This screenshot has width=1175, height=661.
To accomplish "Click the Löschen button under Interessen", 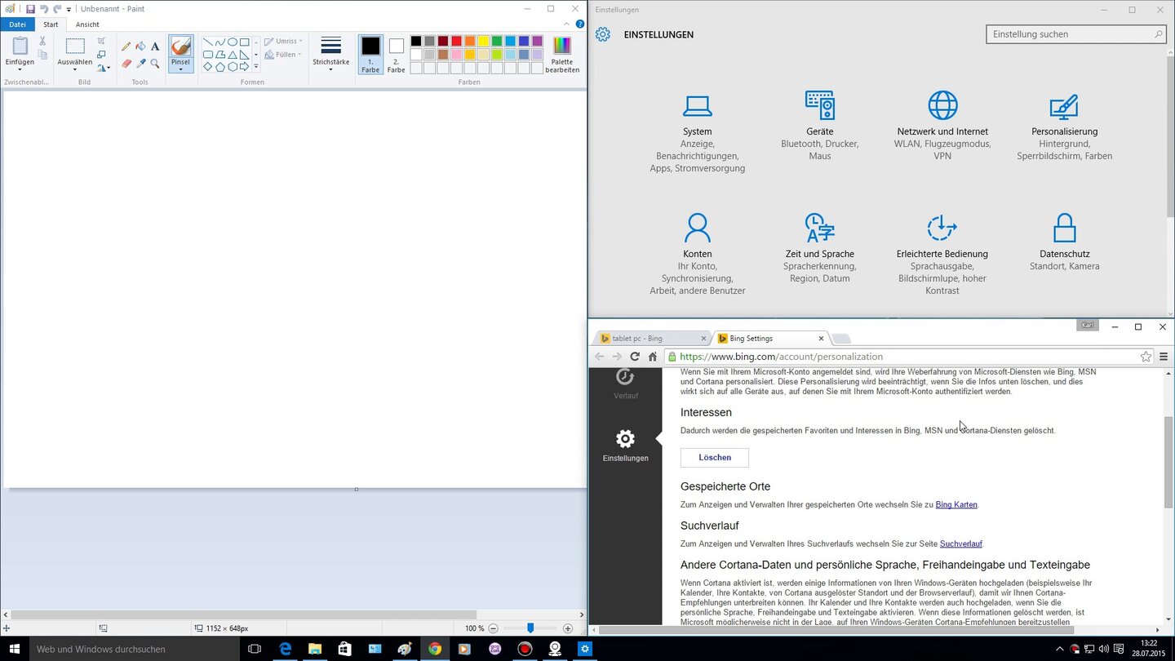I will pyautogui.click(x=715, y=458).
